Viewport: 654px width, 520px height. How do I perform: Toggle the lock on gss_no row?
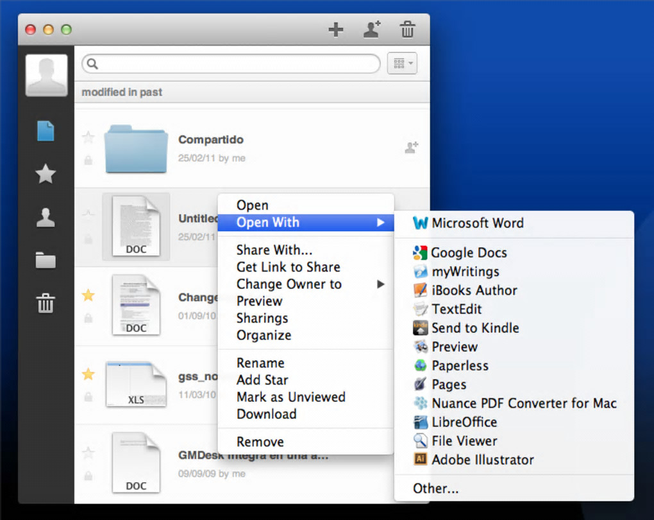click(x=88, y=397)
